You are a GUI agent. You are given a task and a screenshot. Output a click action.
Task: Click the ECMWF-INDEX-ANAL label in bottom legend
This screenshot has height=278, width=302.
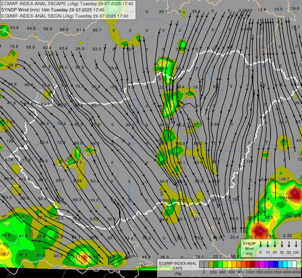[x=178, y=263]
